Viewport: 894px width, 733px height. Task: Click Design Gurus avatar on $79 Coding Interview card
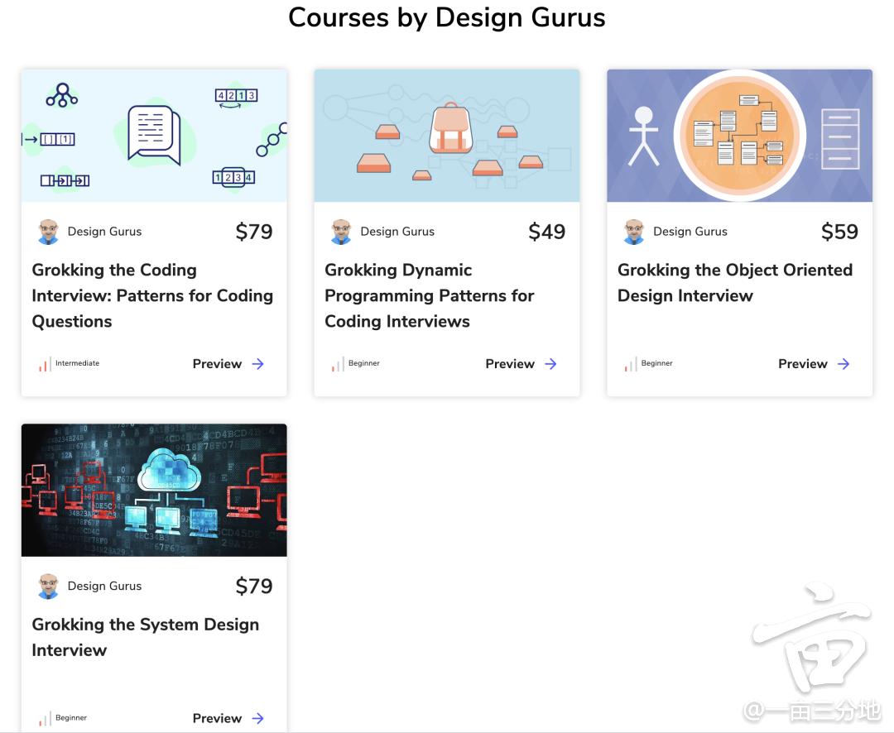[x=49, y=232]
